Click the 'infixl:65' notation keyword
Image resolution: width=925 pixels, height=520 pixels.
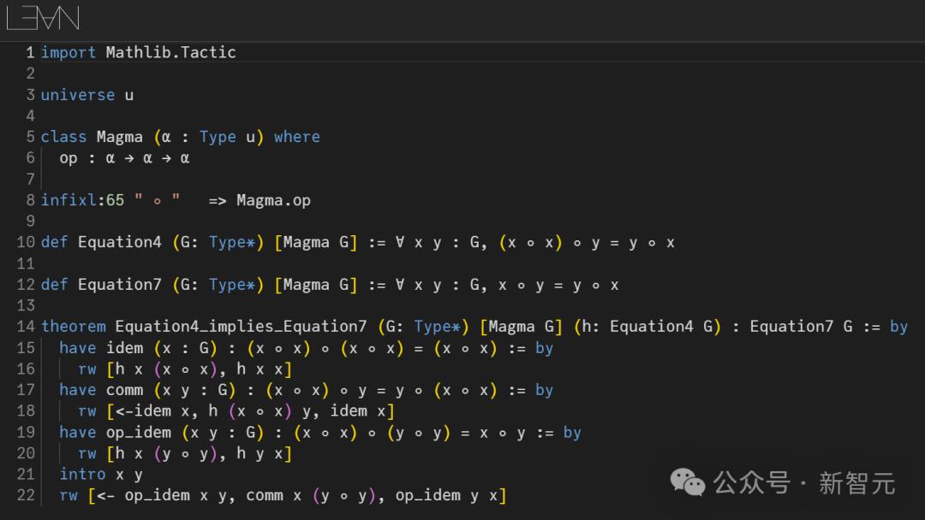[x=82, y=201]
